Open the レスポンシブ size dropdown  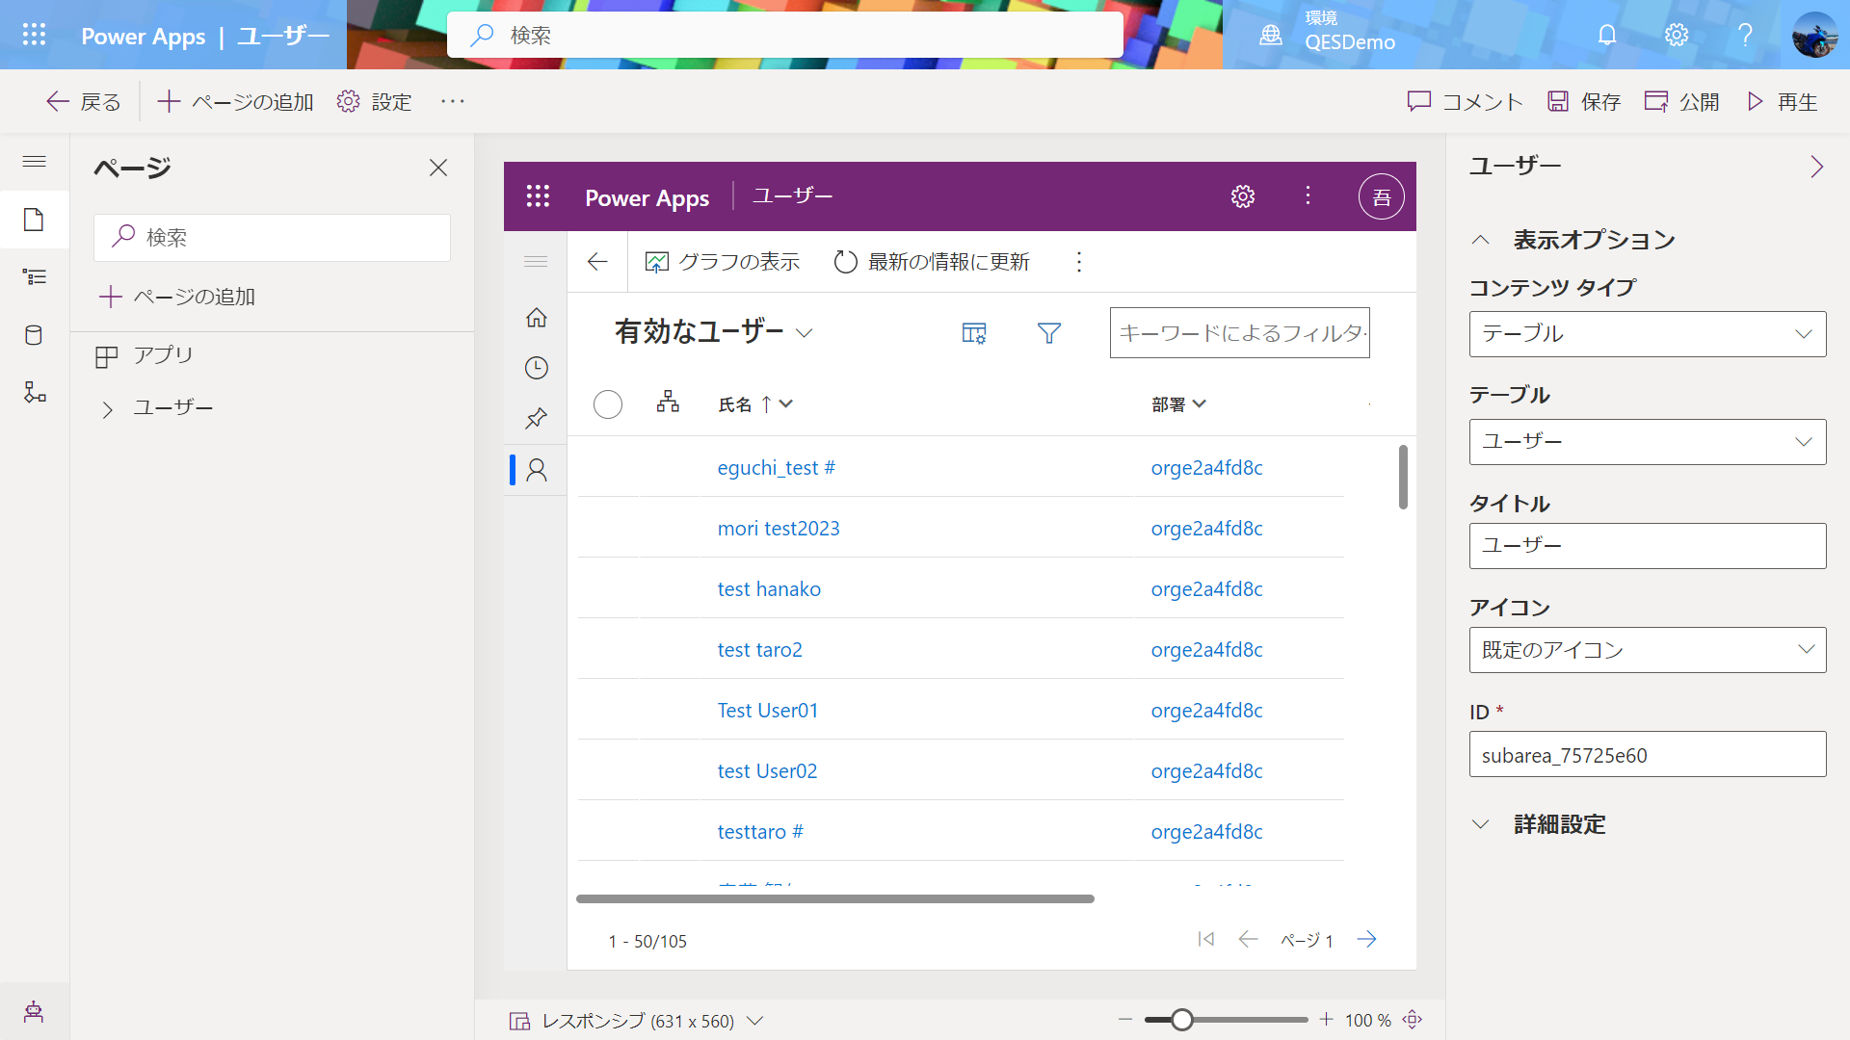[x=637, y=1021]
